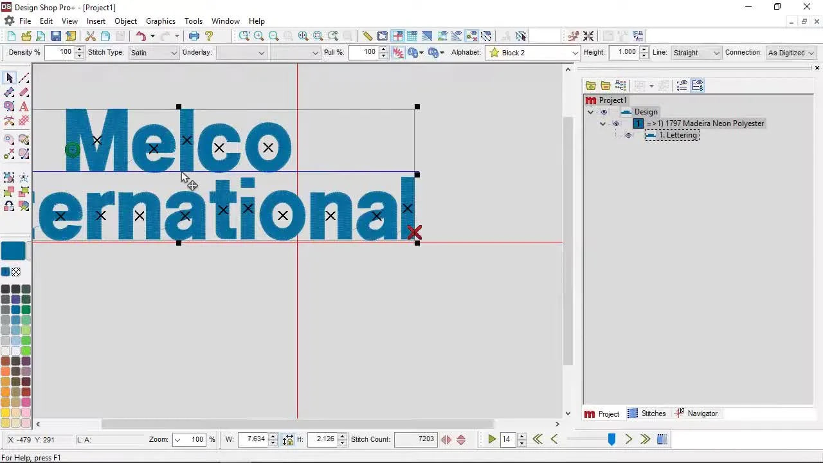
Task: Select the Zoom In magnifier tool
Action: 258,36
